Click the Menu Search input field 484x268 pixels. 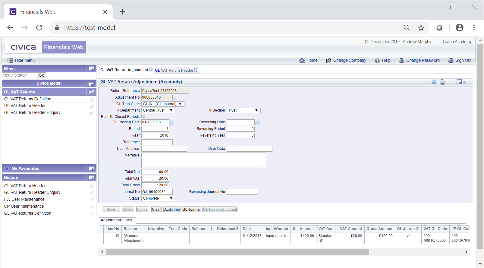click(x=20, y=75)
